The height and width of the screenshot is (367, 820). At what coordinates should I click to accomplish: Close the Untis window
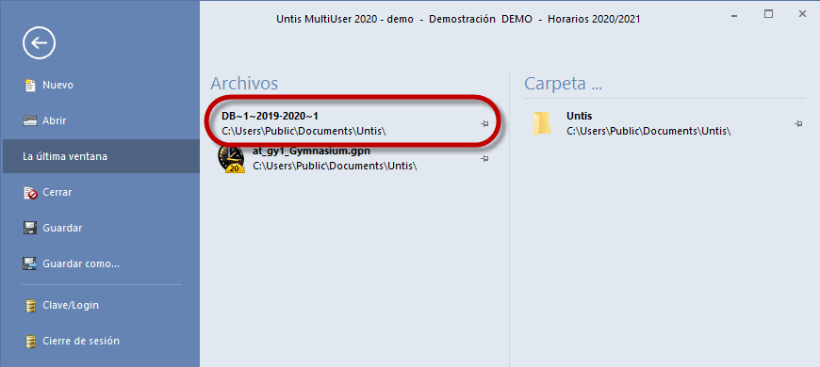click(x=802, y=14)
